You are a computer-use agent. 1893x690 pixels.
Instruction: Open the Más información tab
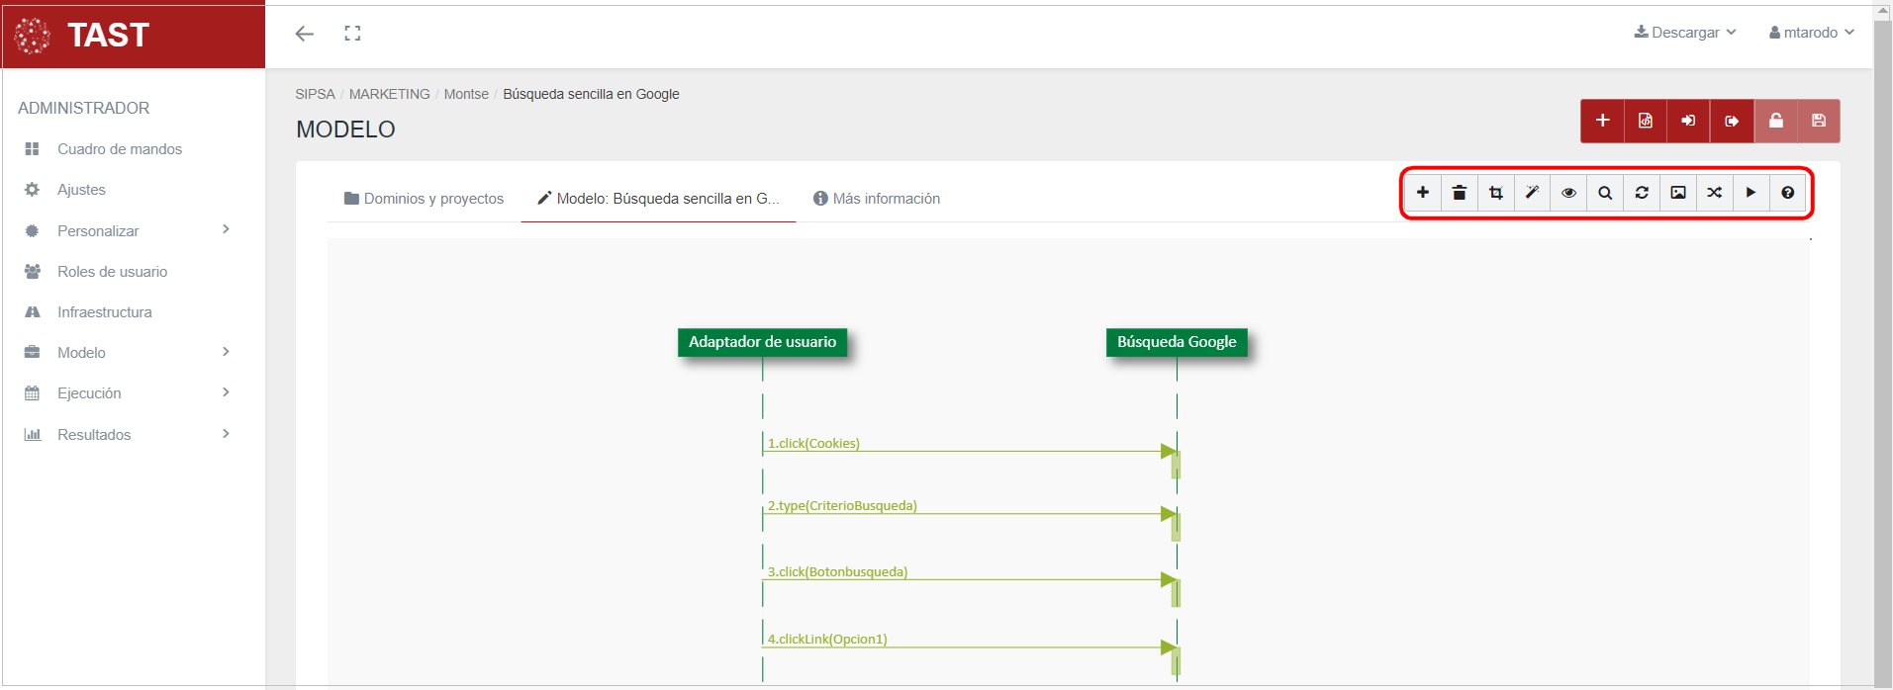(x=876, y=199)
